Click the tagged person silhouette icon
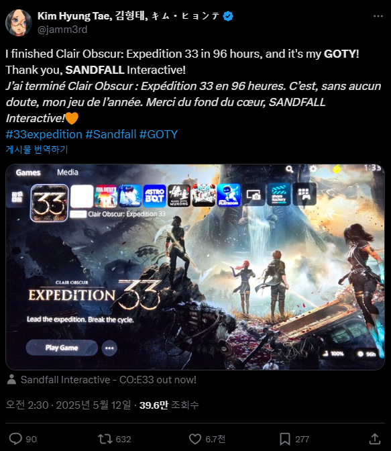 tap(12, 380)
